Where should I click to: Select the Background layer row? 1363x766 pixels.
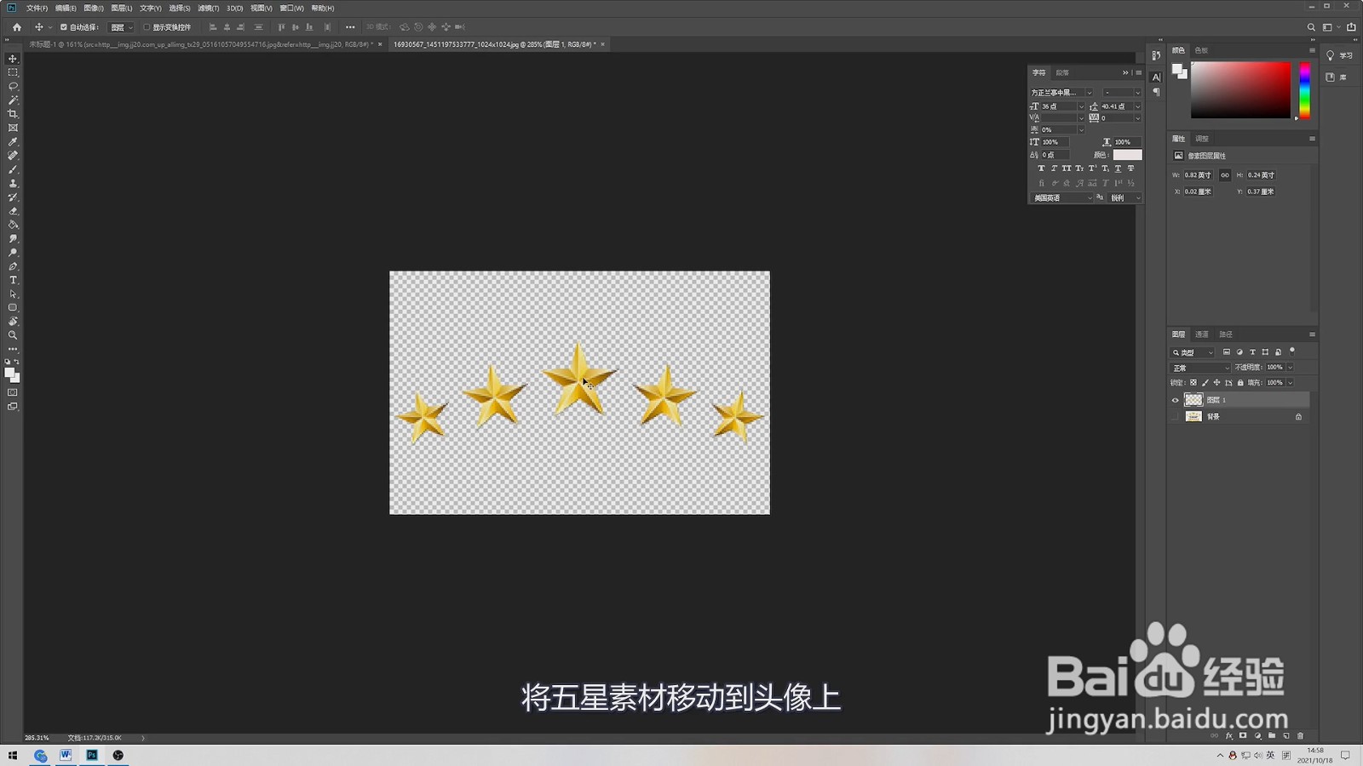click(1239, 417)
